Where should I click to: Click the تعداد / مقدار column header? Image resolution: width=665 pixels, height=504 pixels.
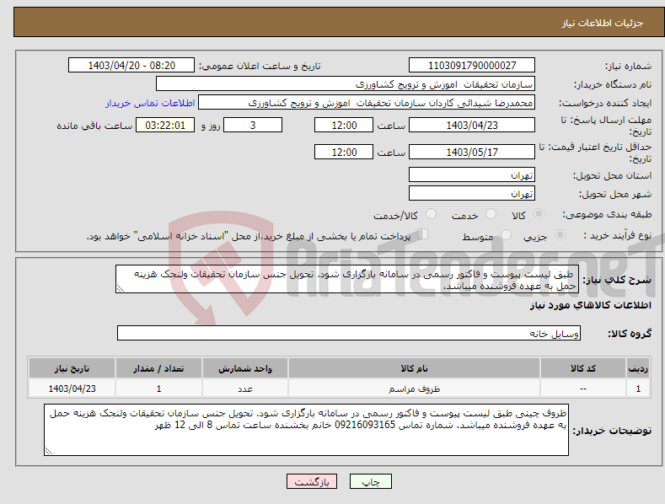(158, 368)
